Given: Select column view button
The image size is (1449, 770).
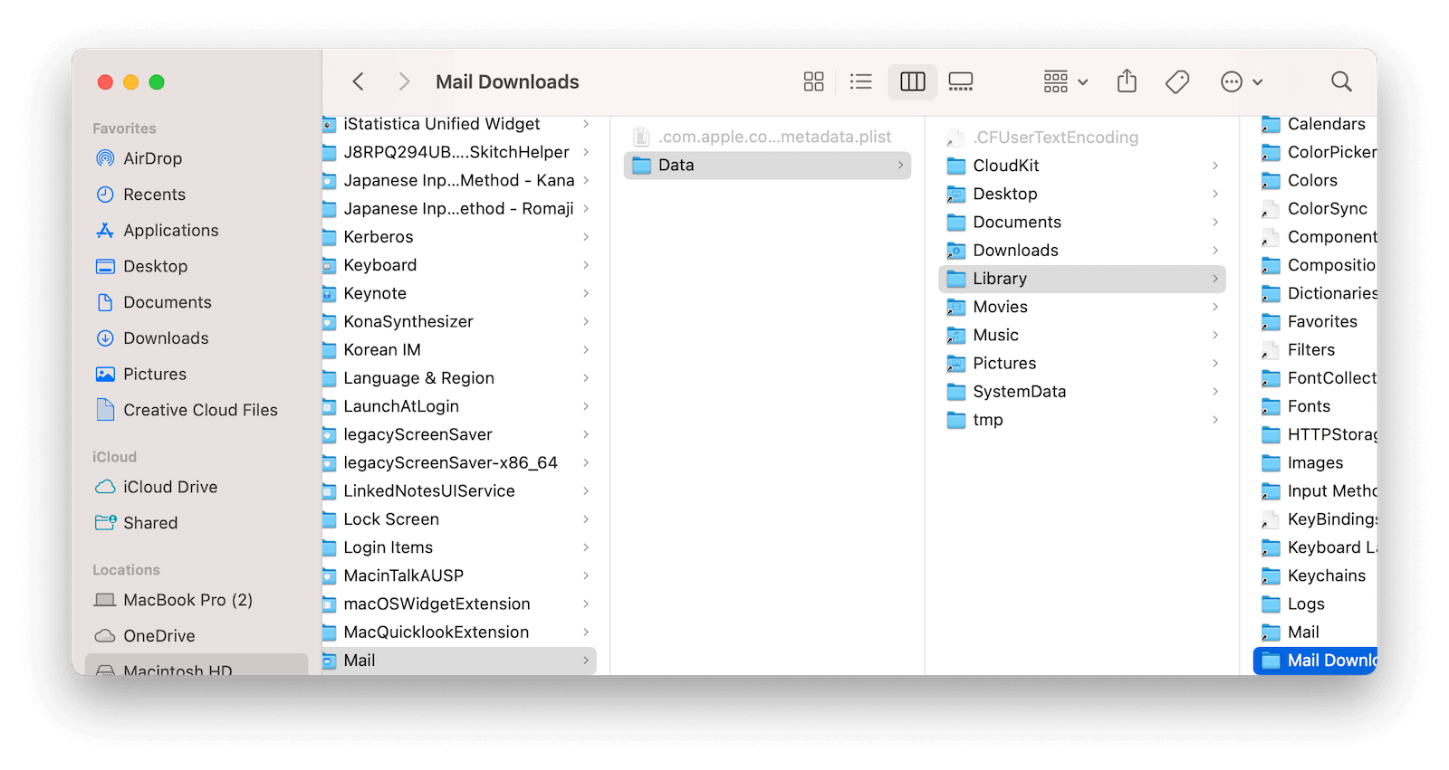Looking at the screenshot, I should [x=912, y=82].
